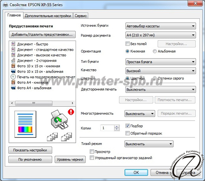Click the photo icon beside "Фото 10 x 15 см - альбомная"
Screen dimensions: 205x181
(x=13, y=71)
